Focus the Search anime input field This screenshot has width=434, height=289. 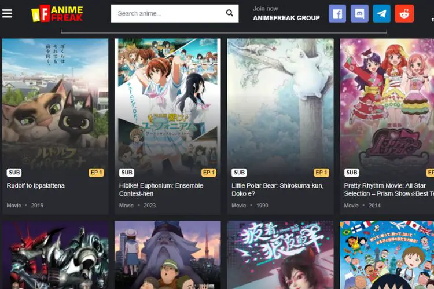[175, 13]
